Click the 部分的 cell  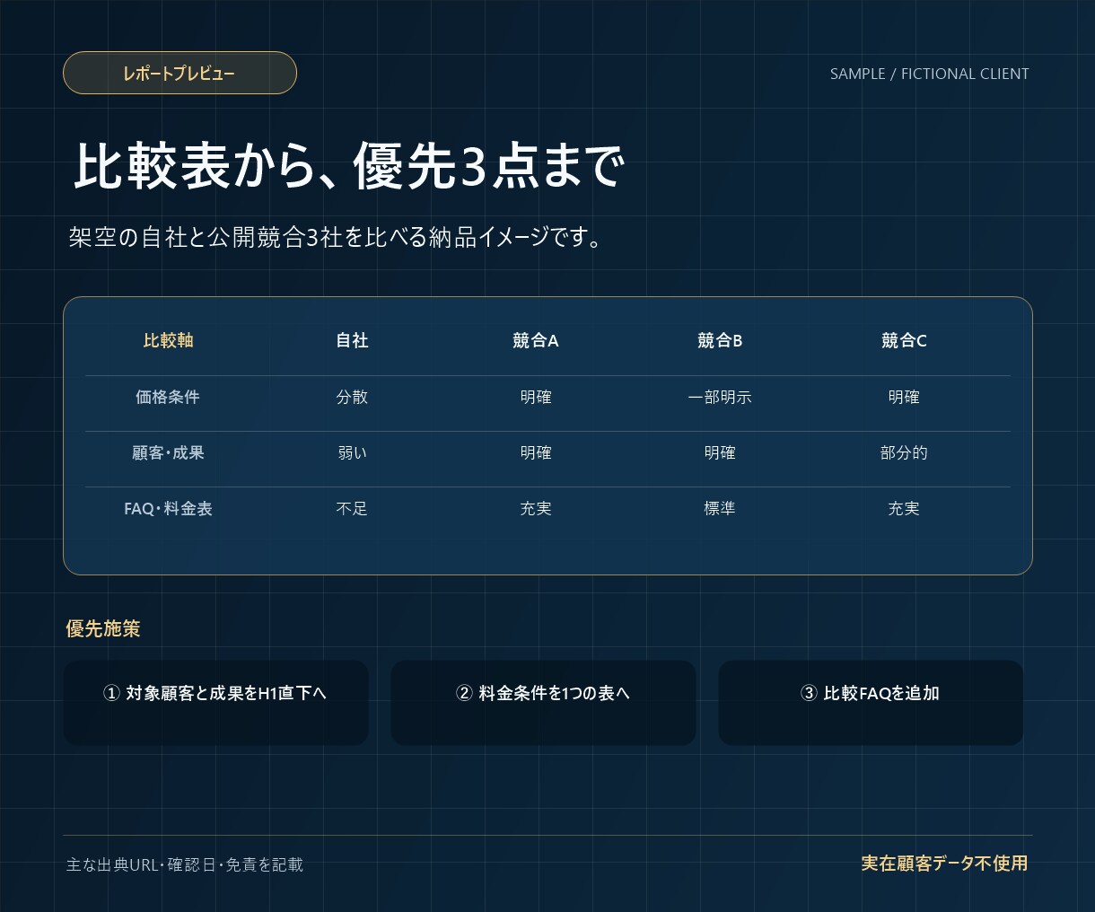tap(904, 452)
